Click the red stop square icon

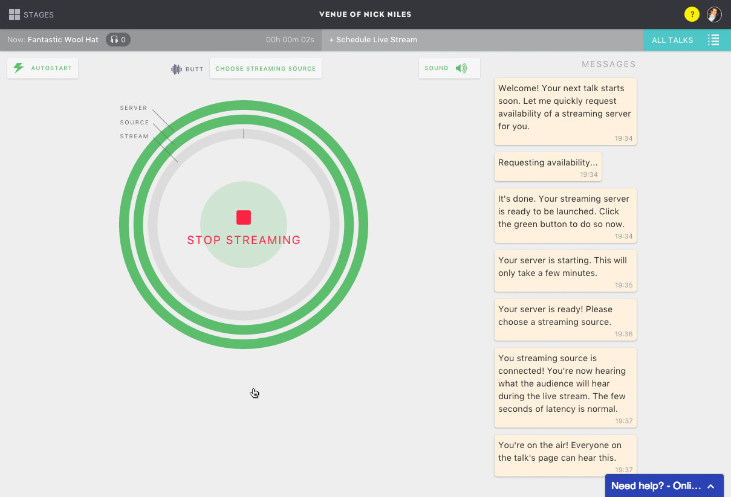[244, 217]
